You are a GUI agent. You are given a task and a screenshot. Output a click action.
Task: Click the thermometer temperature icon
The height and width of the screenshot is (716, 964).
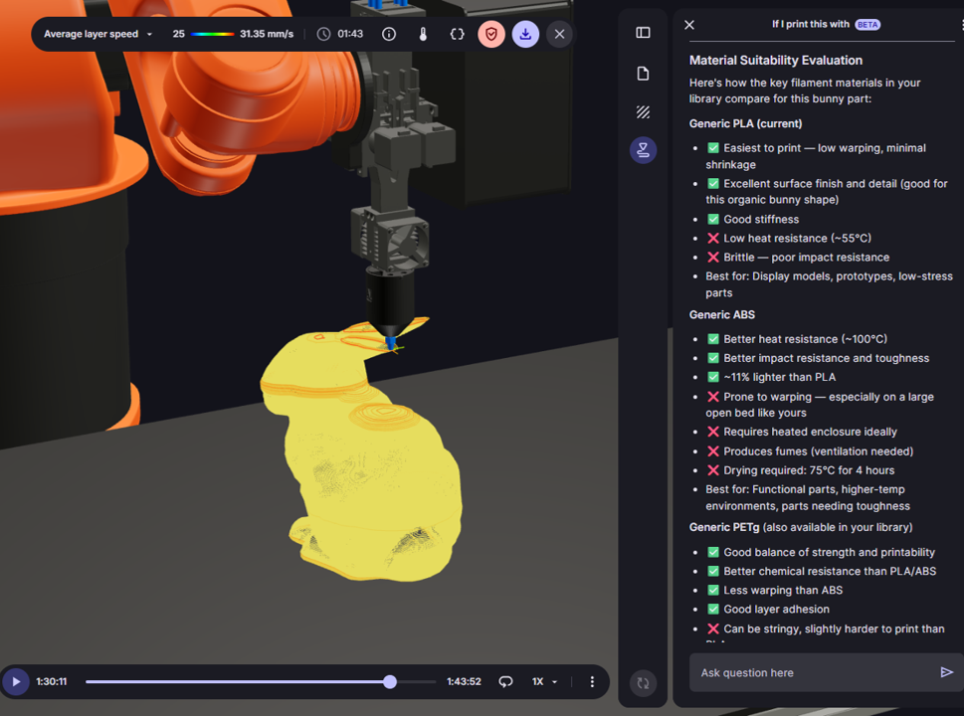click(423, 34)
